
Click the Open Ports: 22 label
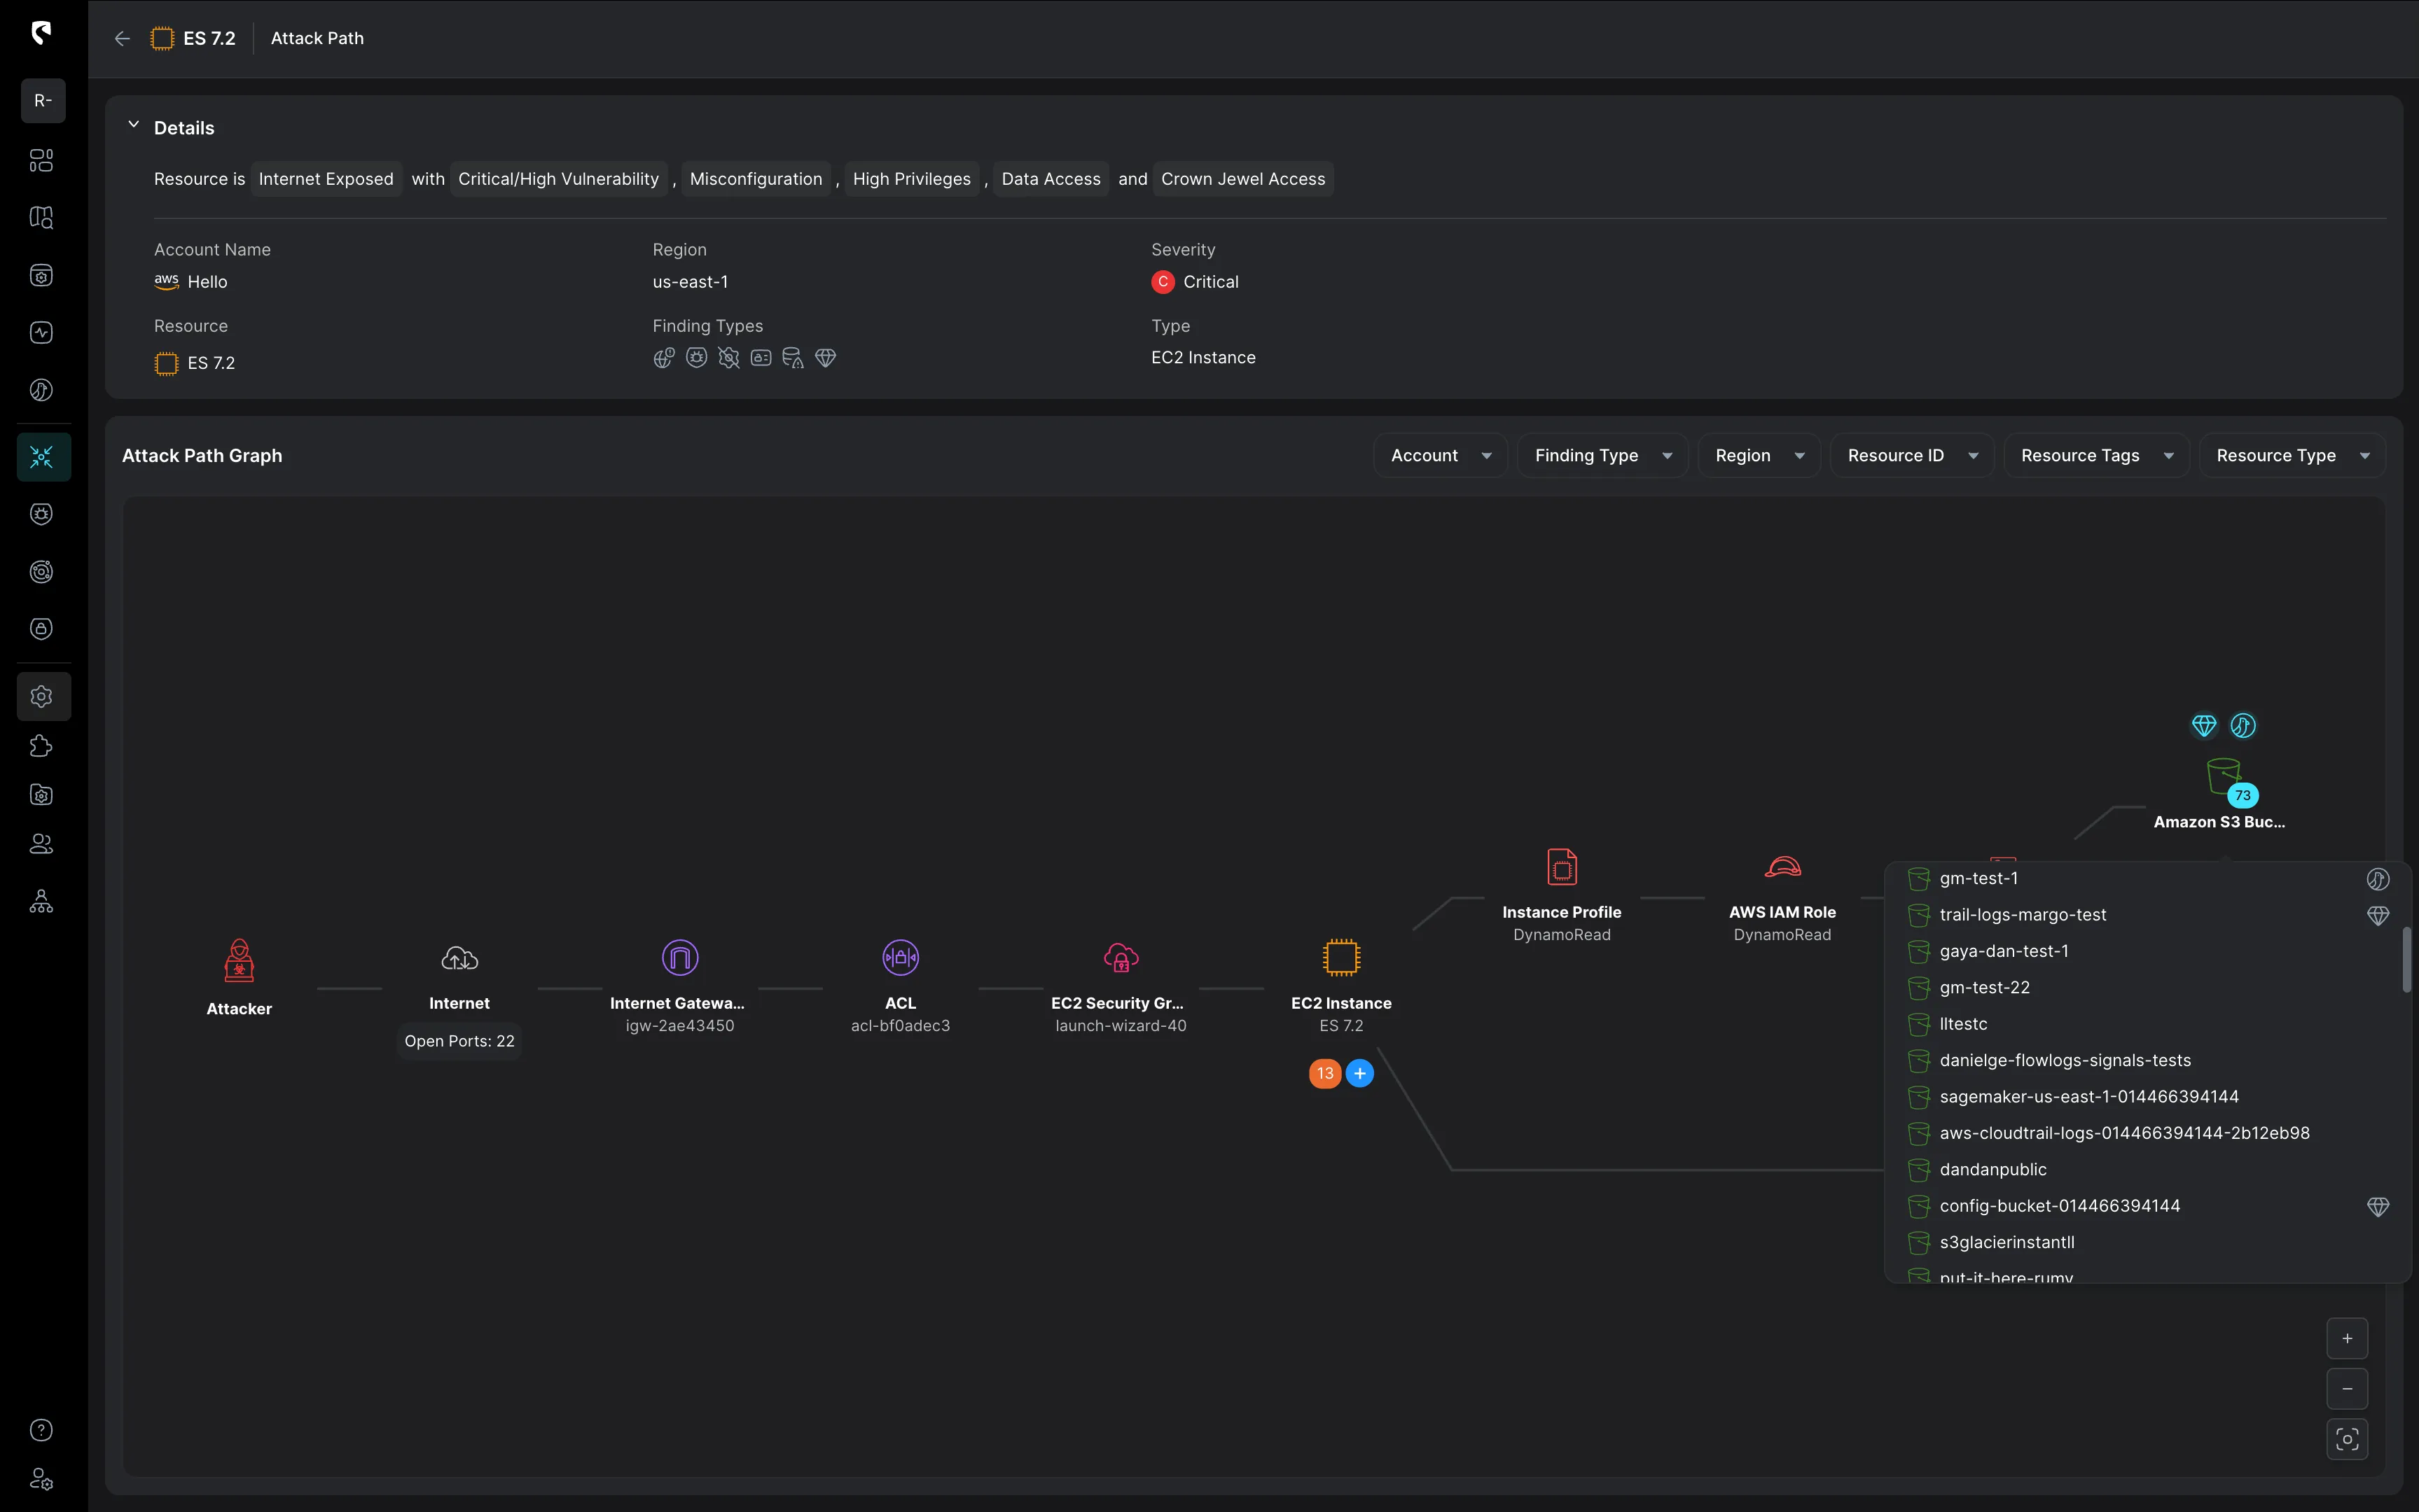[459, 1041]
